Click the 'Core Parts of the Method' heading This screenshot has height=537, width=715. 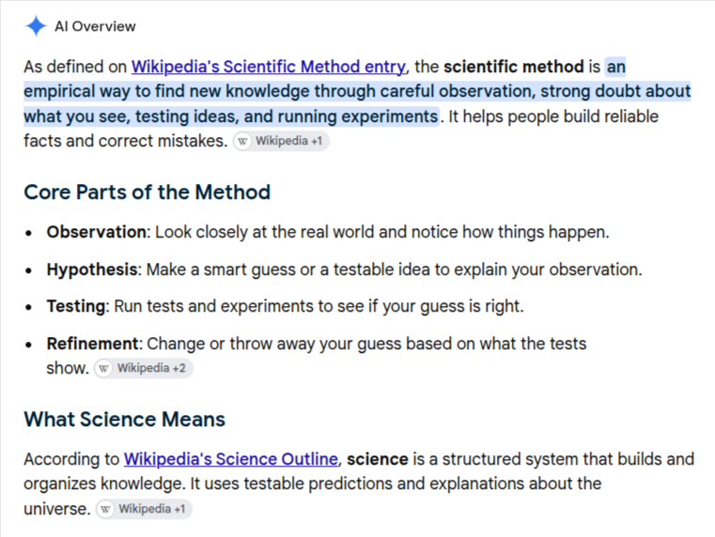pos(147,192)
